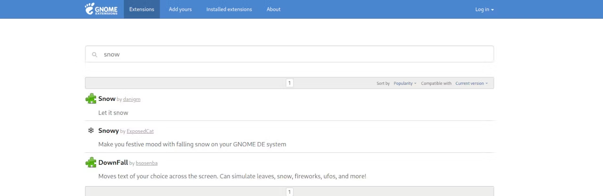Open the Snowy extension title link
The width and height of the screenshot is (603, 196).
[108, 131]
